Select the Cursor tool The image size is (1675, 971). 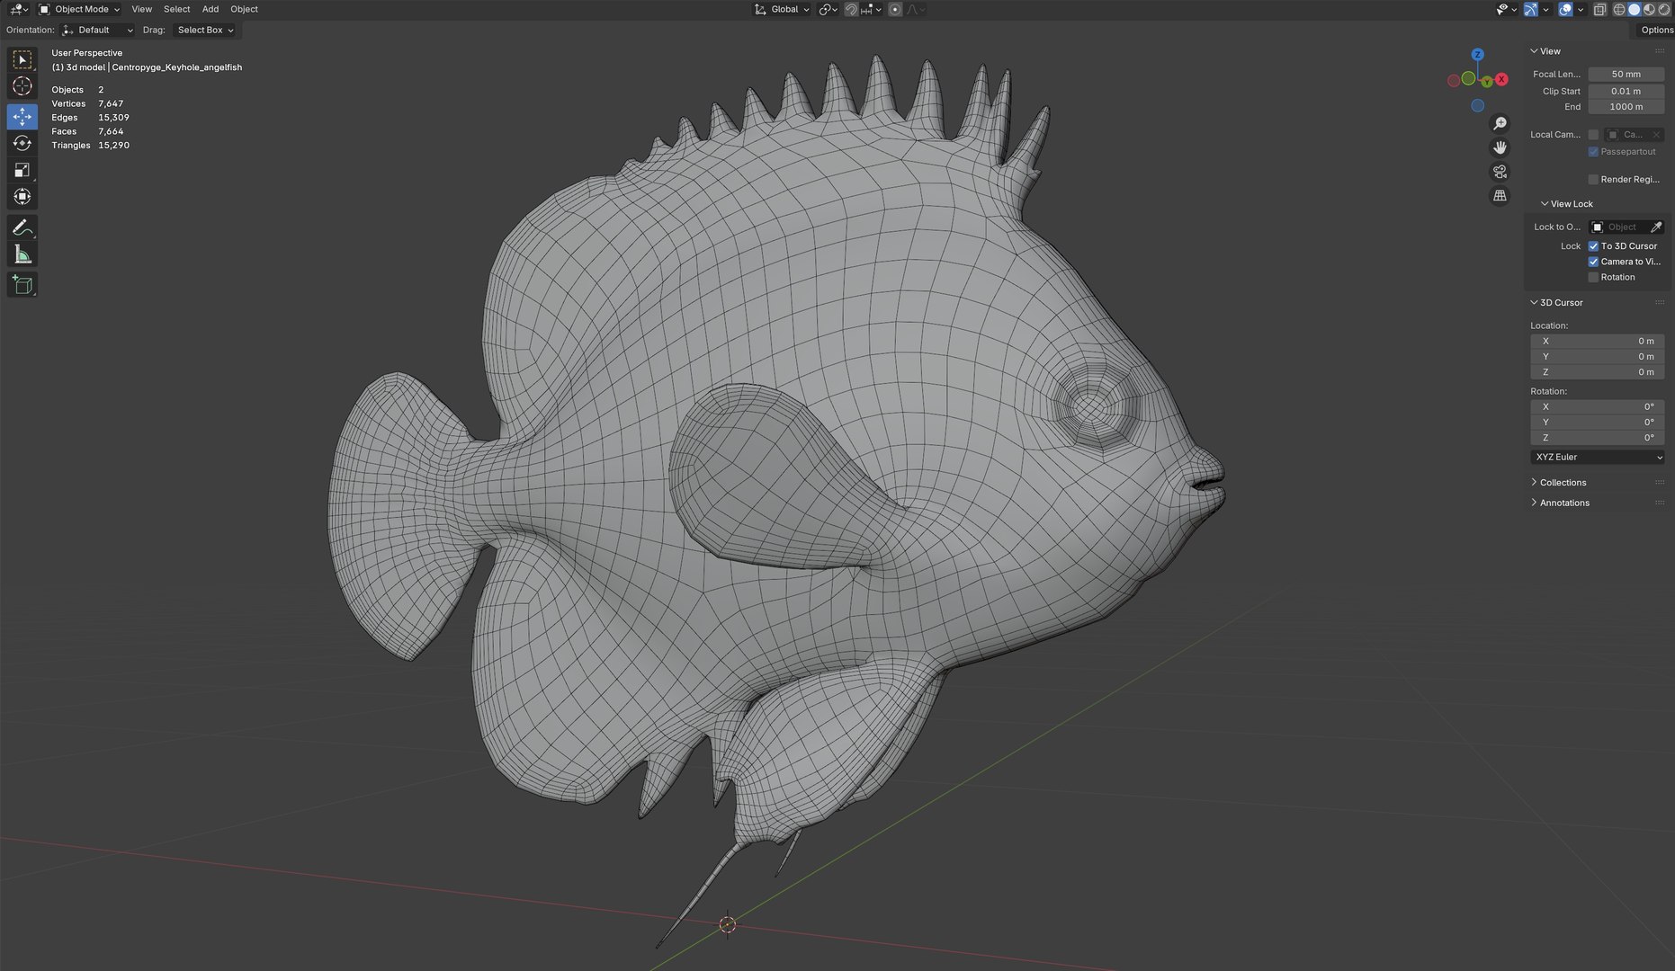click(22, 86)
